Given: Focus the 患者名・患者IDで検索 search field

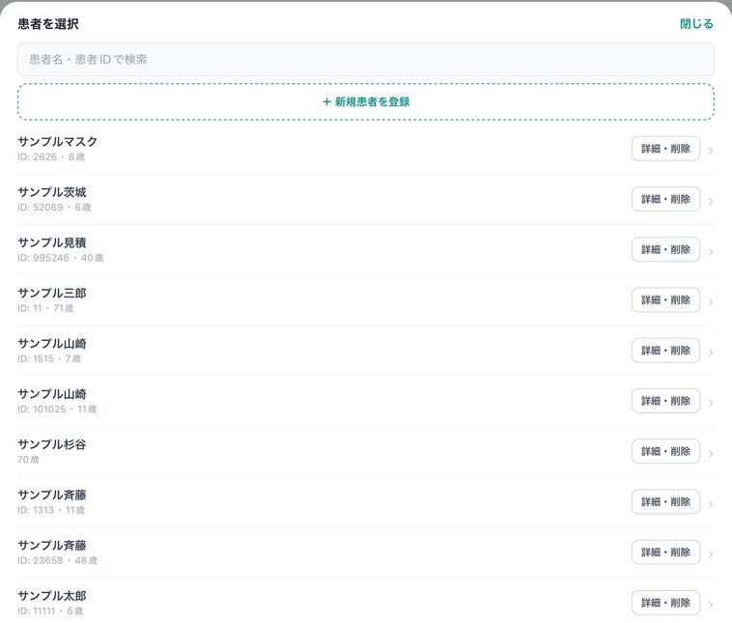Looking at the screenshot, I should 366,59.
